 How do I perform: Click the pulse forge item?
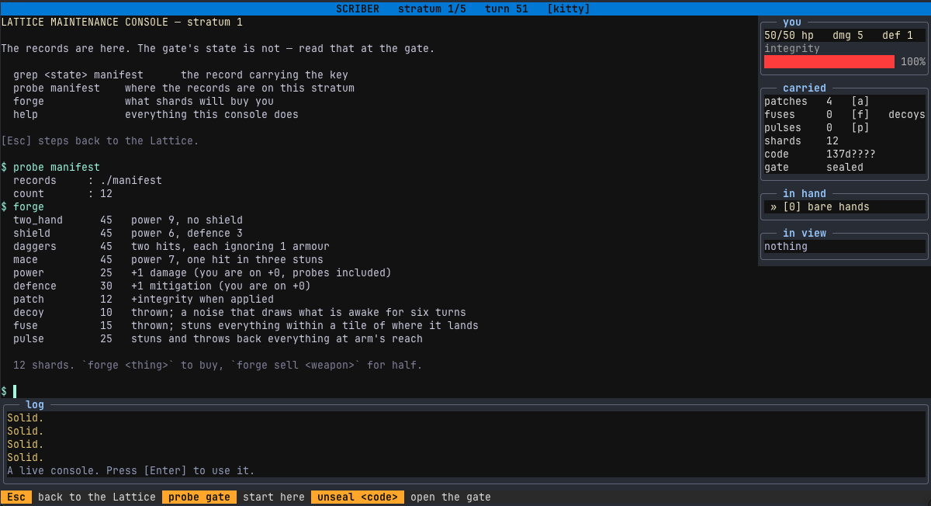[x=218, y=338]
